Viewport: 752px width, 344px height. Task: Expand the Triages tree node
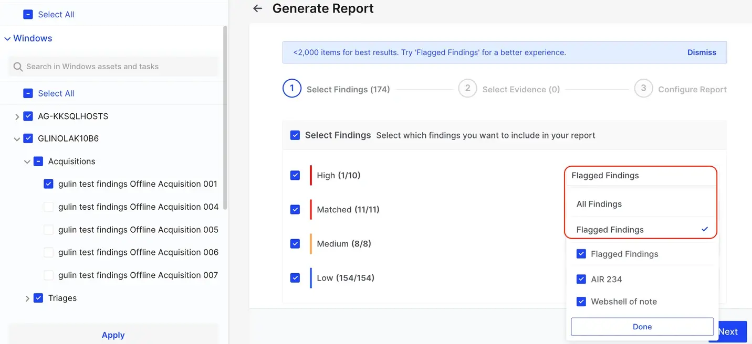point(27,298)
